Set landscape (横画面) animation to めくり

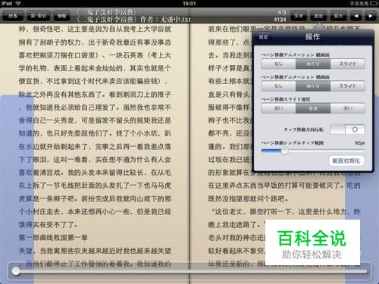(x=313, y=86)
